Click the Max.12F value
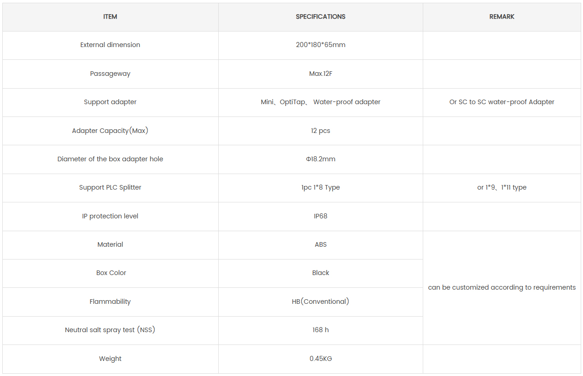 click(320, 74)
